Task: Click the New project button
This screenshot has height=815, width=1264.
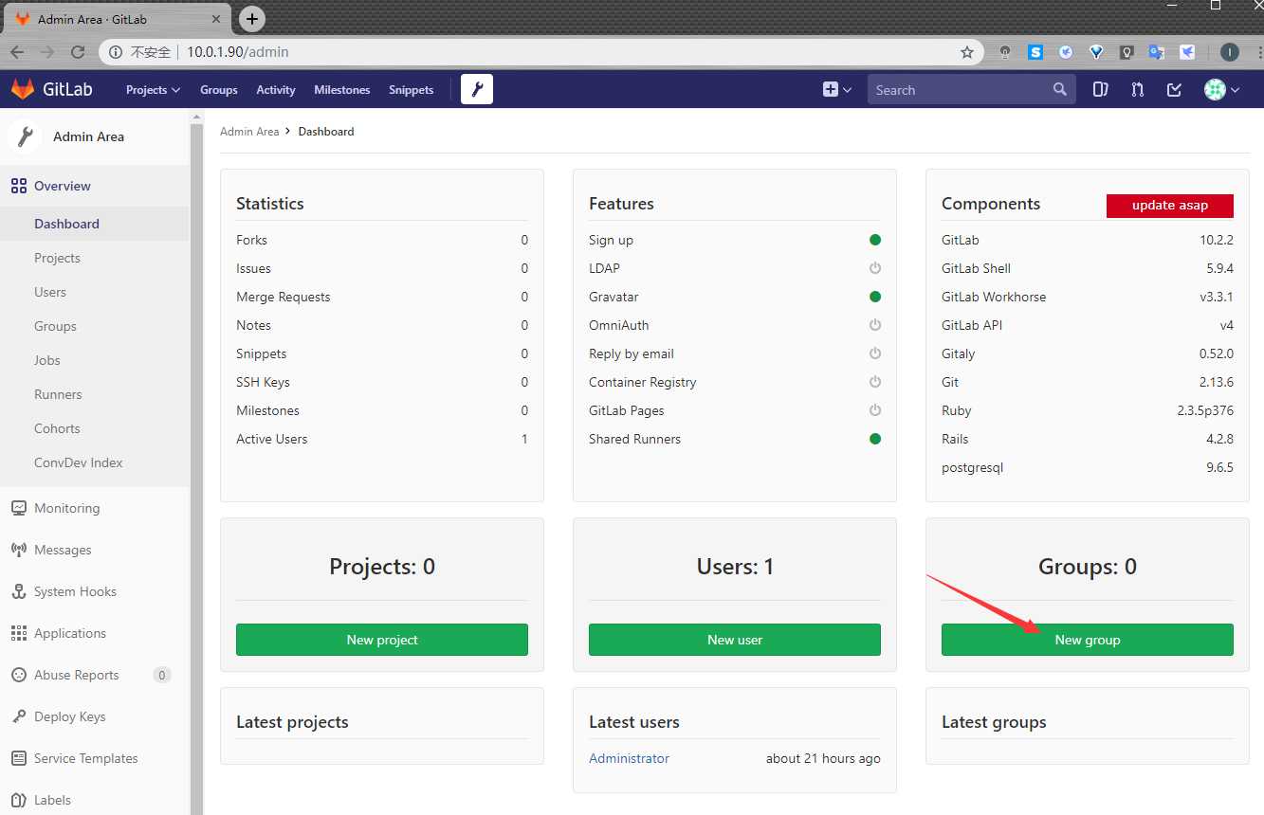Action: click(x=382, y=640)
